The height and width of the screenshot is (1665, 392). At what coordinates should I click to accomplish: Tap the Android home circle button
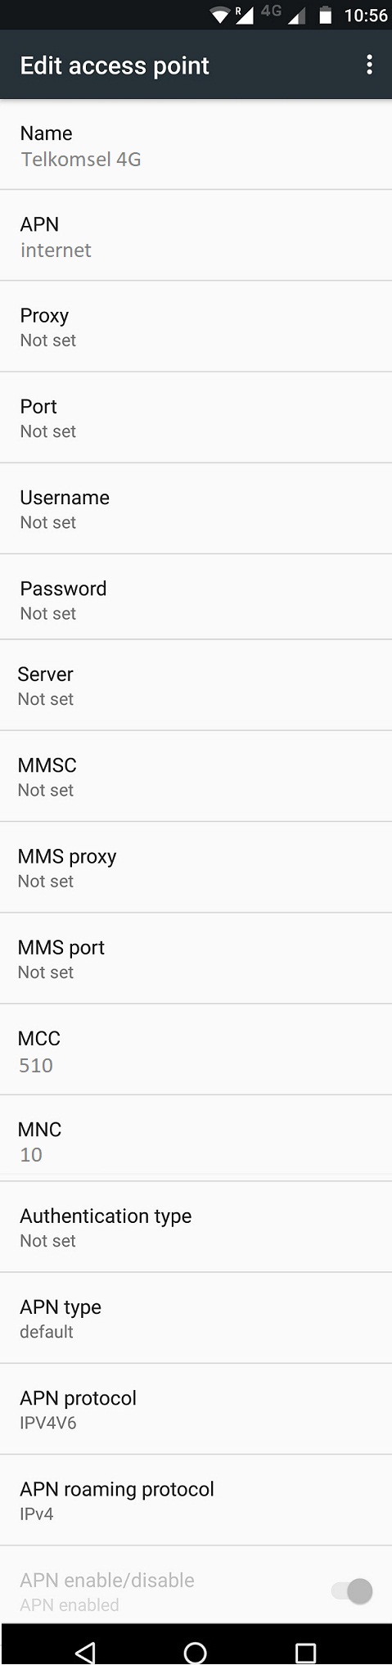196,1651
